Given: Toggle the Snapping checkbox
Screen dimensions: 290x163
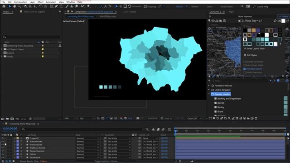Looking at the screenshot, I should pyautogui.click(x=145, y=6).
